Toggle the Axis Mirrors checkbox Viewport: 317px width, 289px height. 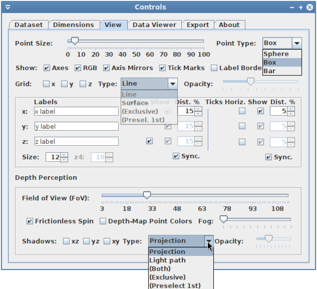(106, 68)
